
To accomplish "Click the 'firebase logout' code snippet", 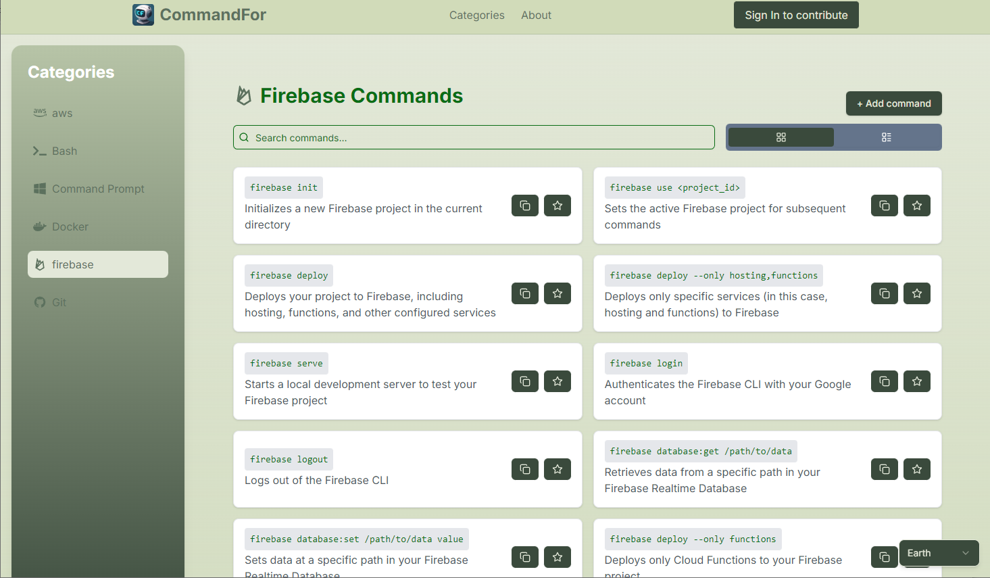I will pyautogui.click(x=289, y=459).
